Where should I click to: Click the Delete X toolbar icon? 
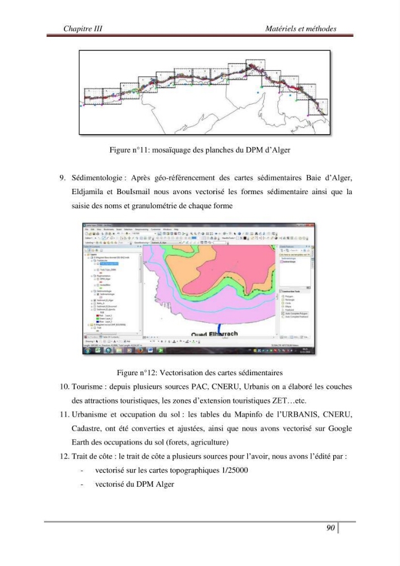tap(114, 234)
